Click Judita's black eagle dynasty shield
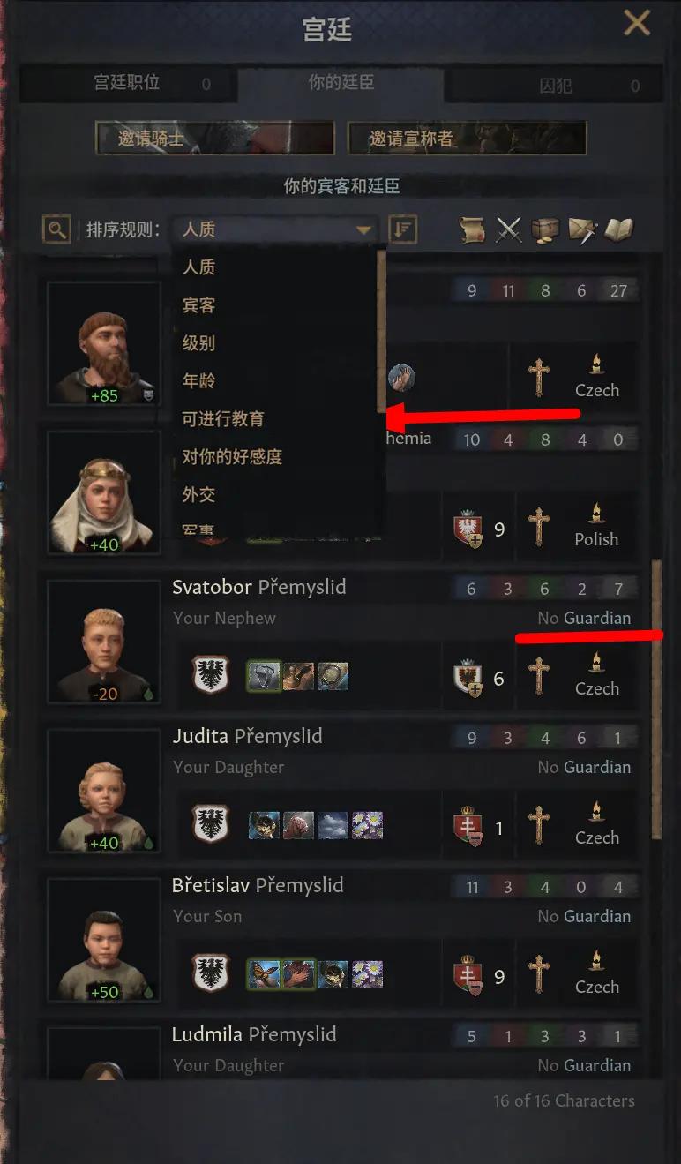The height and width of the screenshot is (1164, 681). [x=211, y=825]
